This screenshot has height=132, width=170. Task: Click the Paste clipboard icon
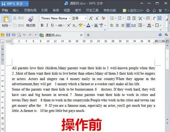coord(6,19)
